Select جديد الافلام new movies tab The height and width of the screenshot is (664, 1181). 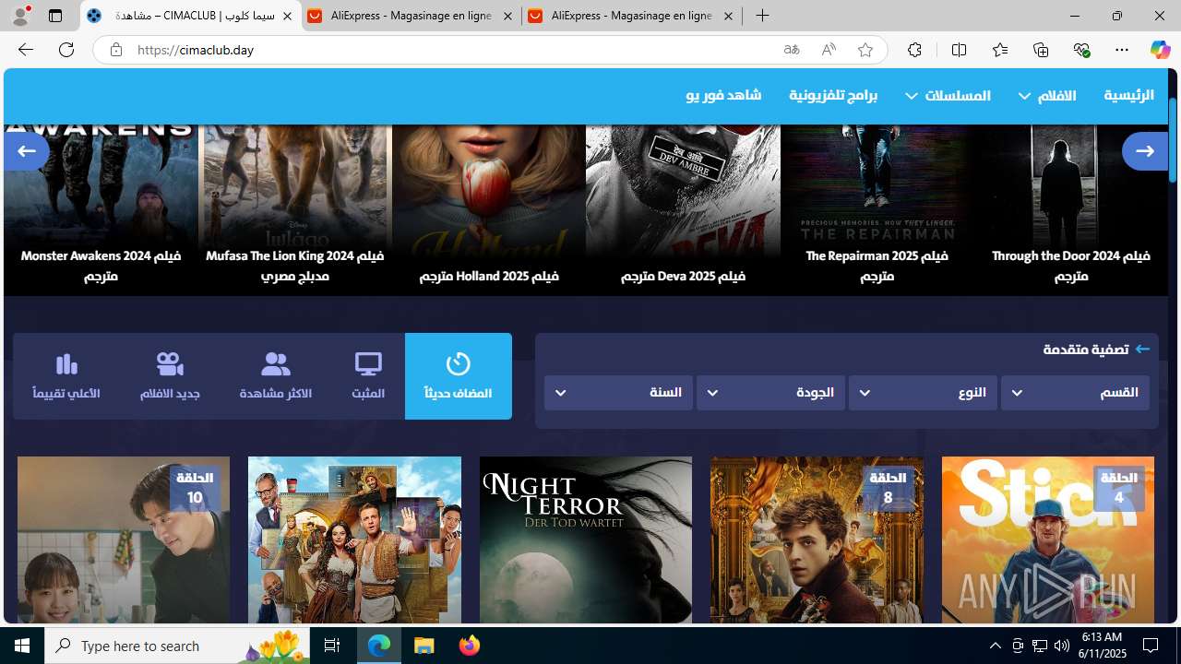[170, 376]
